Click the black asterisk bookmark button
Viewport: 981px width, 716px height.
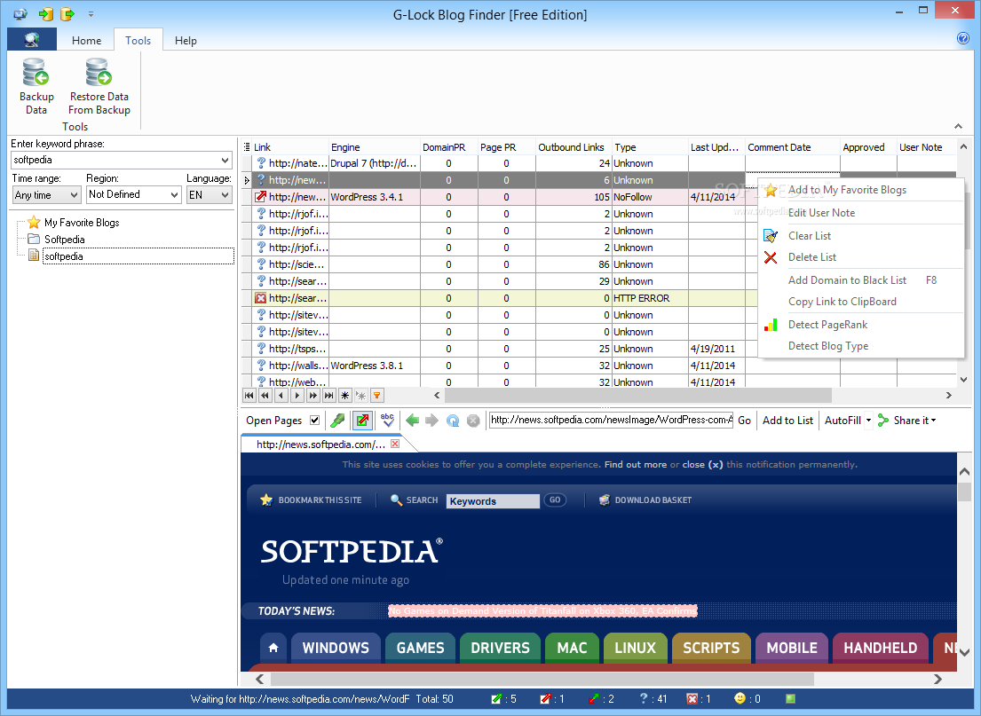tap(344, 395)
